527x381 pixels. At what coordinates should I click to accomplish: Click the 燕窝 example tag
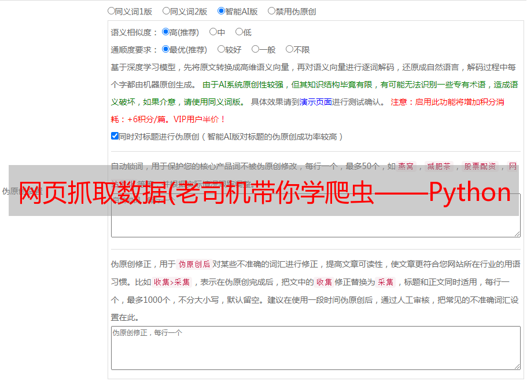pos(406,166)
